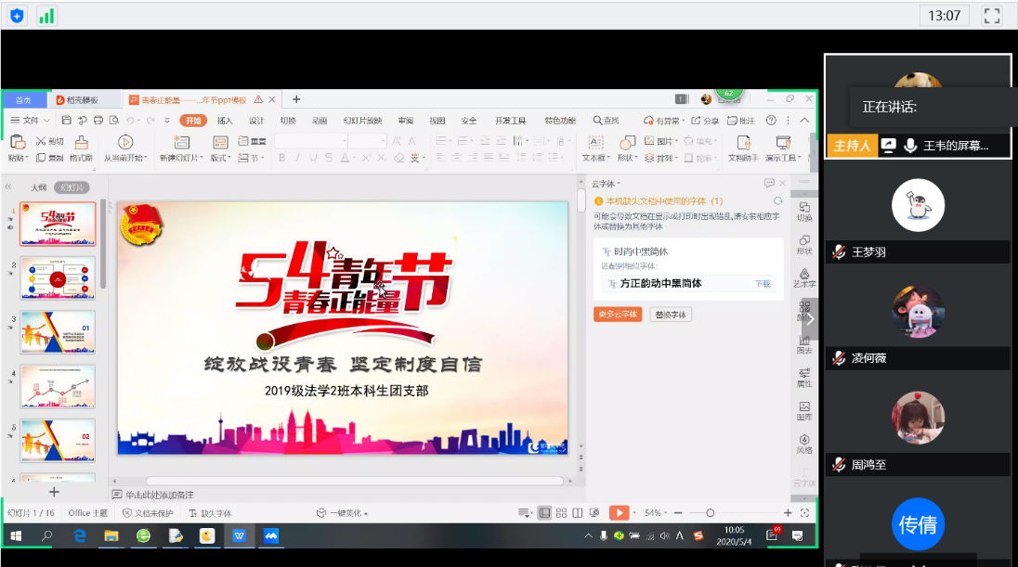Screen dimensions: 1018x567
Task: Click the 更多云字体 orange button
Action: (618, 315)
